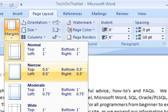Image resolution: width=168 pixels, height=112 pixels.
Task: Open the Line Numbers dropdown icon
Action: tap(57, 30)
